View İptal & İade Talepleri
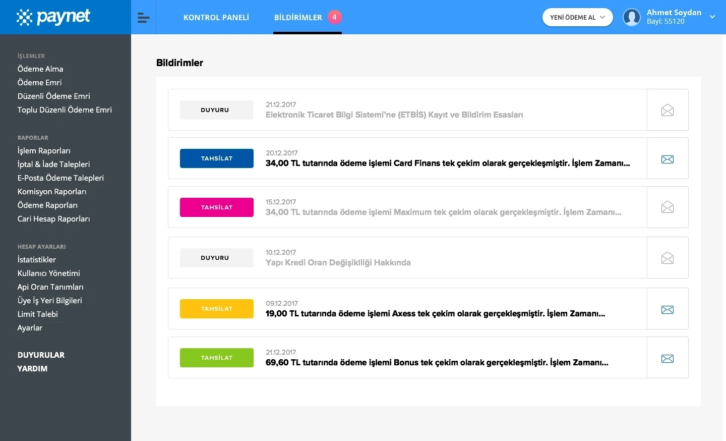This screenshot has width=726, height=441. [54, 164]
